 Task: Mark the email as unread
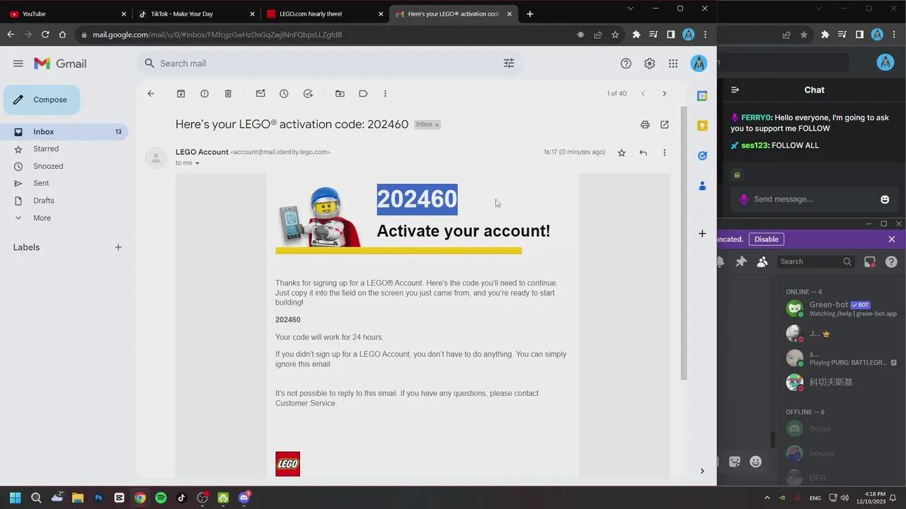(x=260, y=93)
